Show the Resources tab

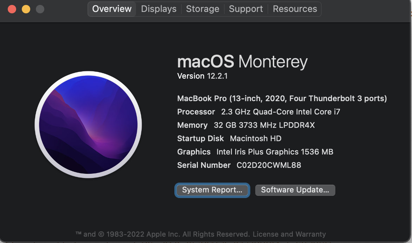[295, 9]
